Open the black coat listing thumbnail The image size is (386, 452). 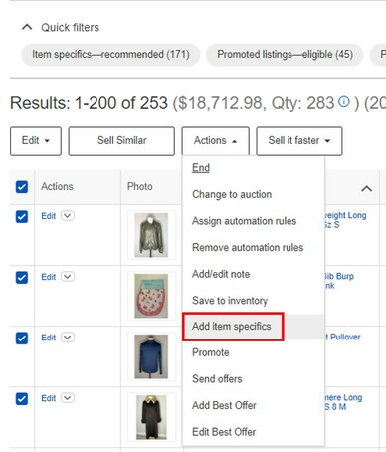click(x=151, y=417)
